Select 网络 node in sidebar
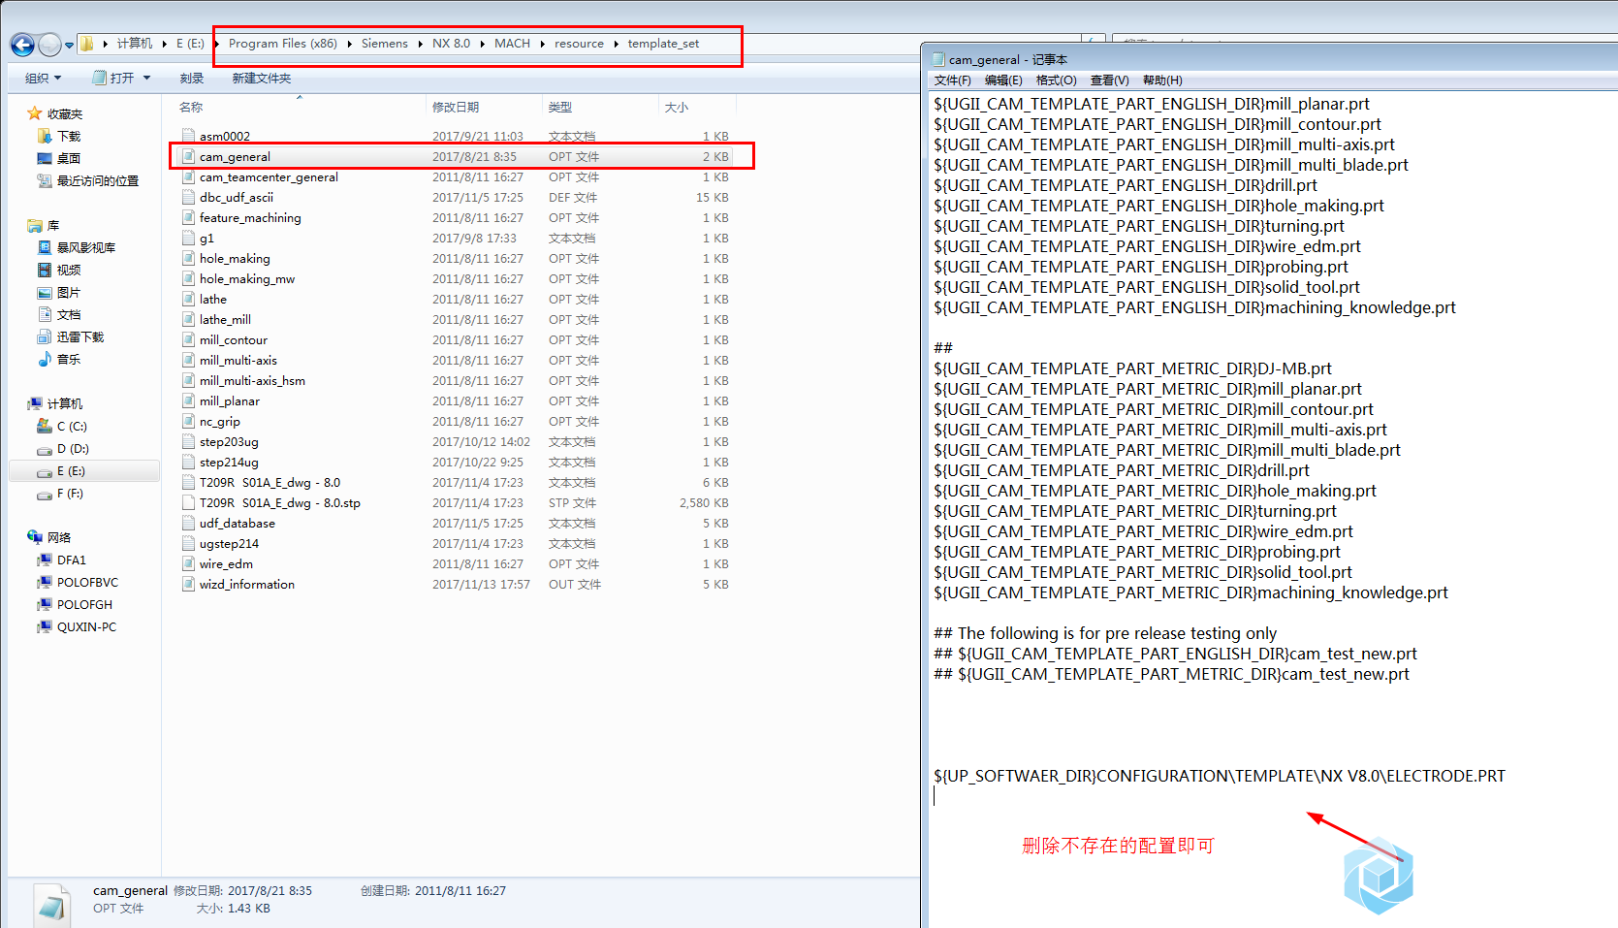The height and width of the screenshot is (928, 1618). click(58, 537)
